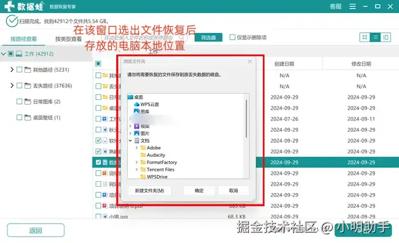
Task: Expand the Tencent Files folder node
Action: click(137, 169)
